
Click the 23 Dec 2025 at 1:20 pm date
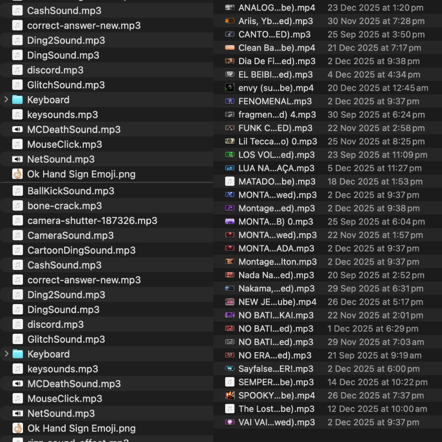(375, 8)
